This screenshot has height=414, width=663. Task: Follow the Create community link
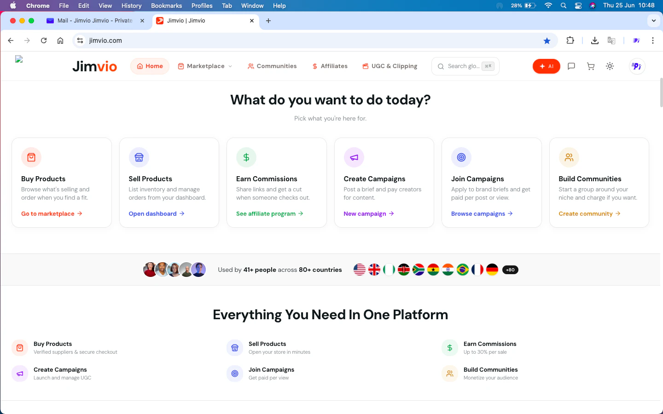point(590,213)
